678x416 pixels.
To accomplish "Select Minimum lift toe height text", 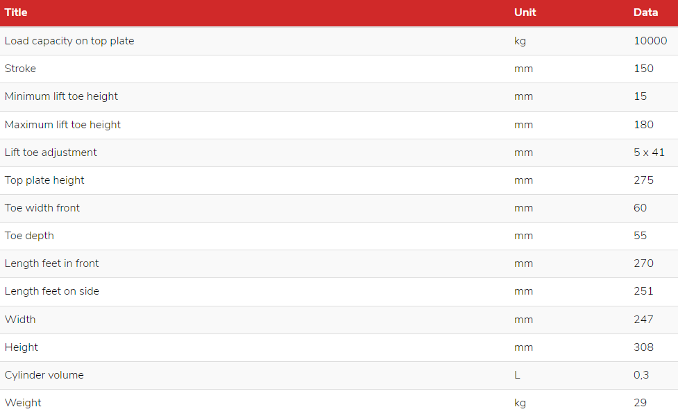I will [x=61, y=96].
